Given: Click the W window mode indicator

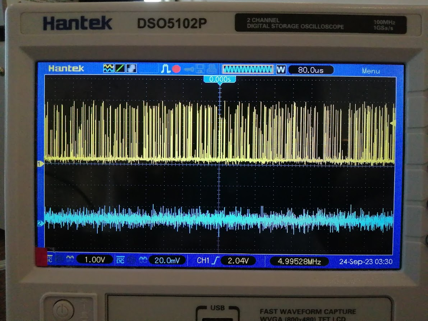Looking at the screenshot, I should [x=281, y=70].
